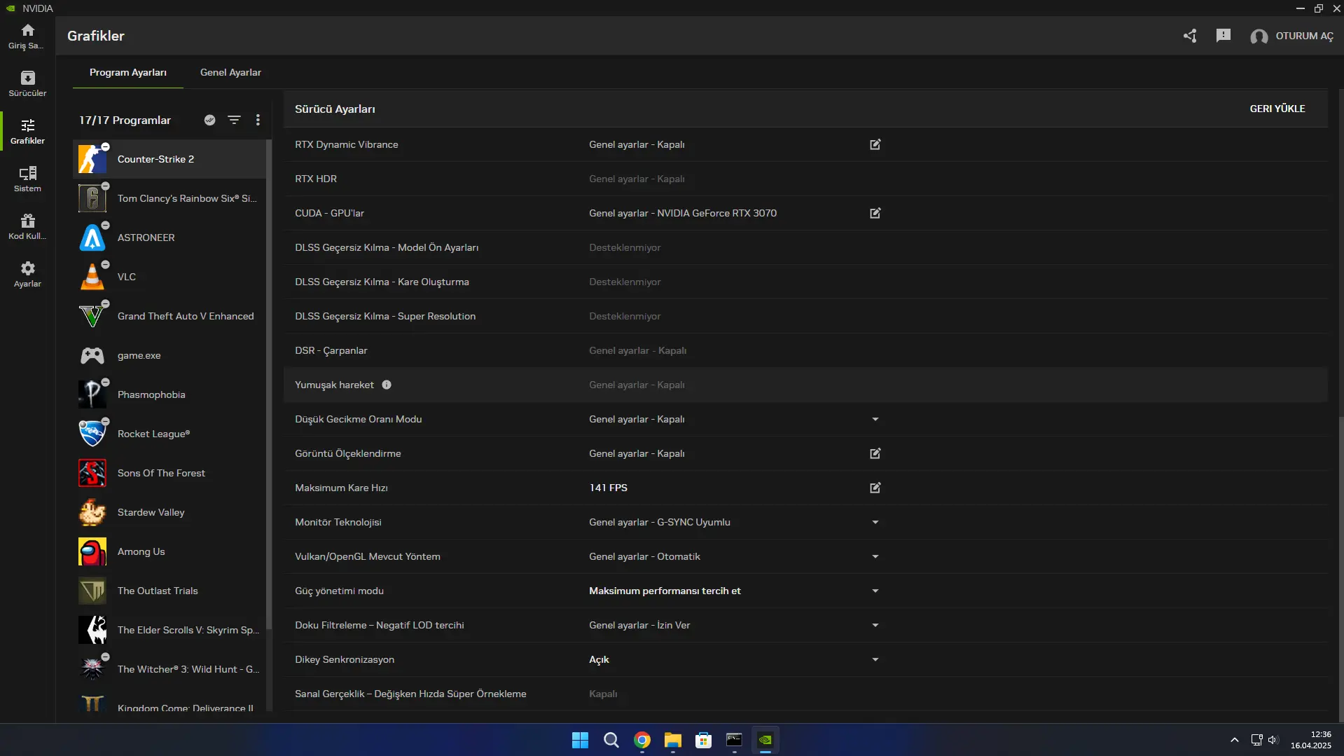Open the Sürücüler drivers section

pyautogui.click(x=27, y=84)
